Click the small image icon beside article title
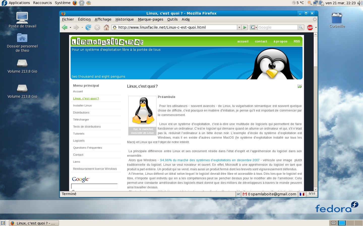 pyautogui.click(x=299, y=86)
